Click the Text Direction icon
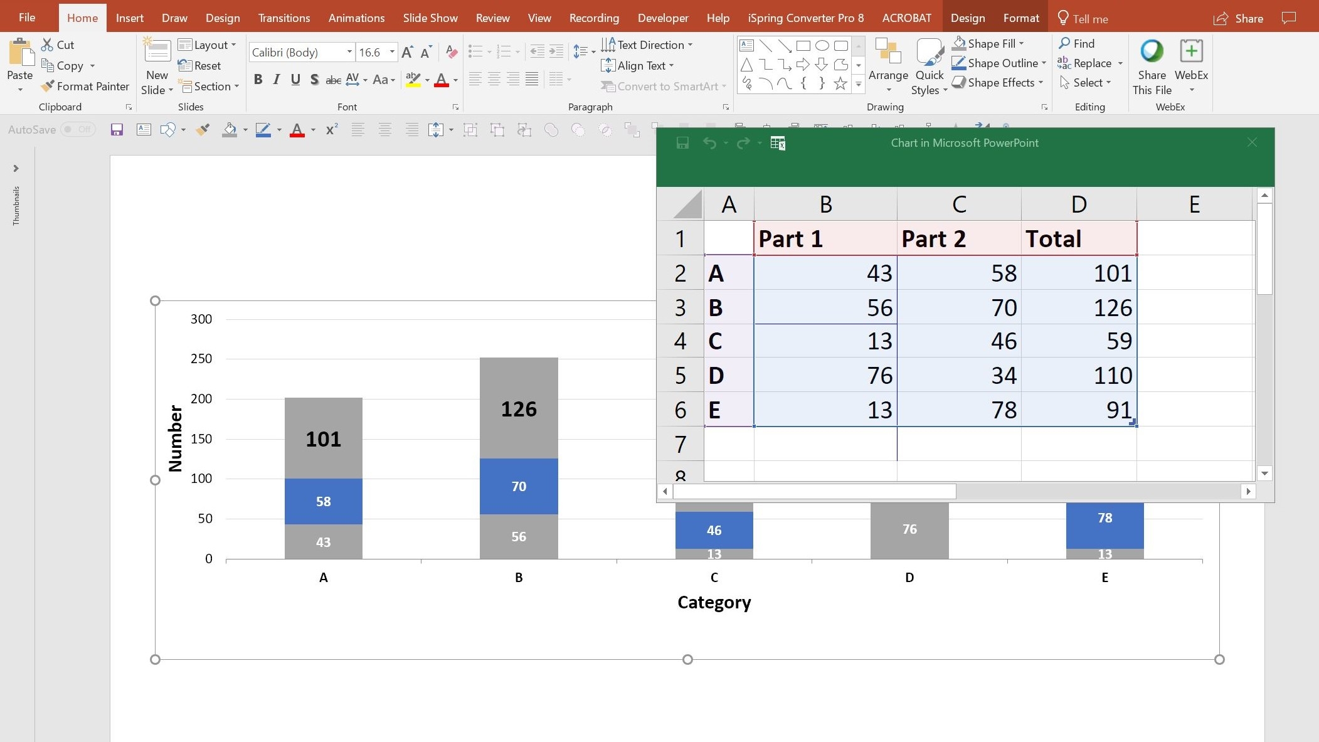The image size is (1319, 742). coord(607,44)
